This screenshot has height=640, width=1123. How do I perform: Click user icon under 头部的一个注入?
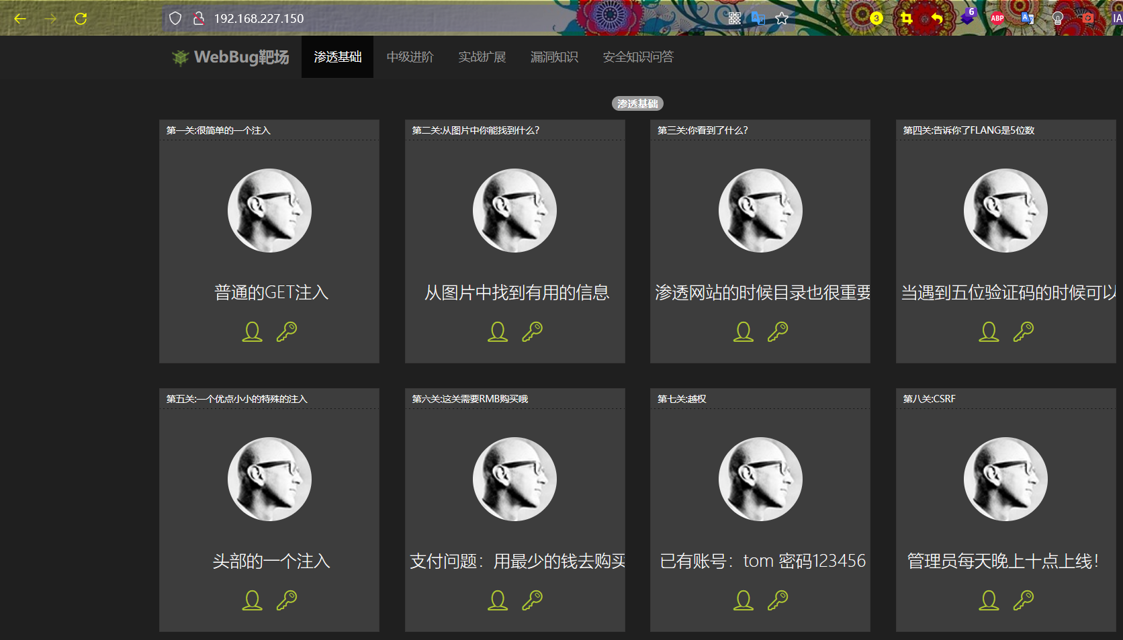click(x=252, y=600)
